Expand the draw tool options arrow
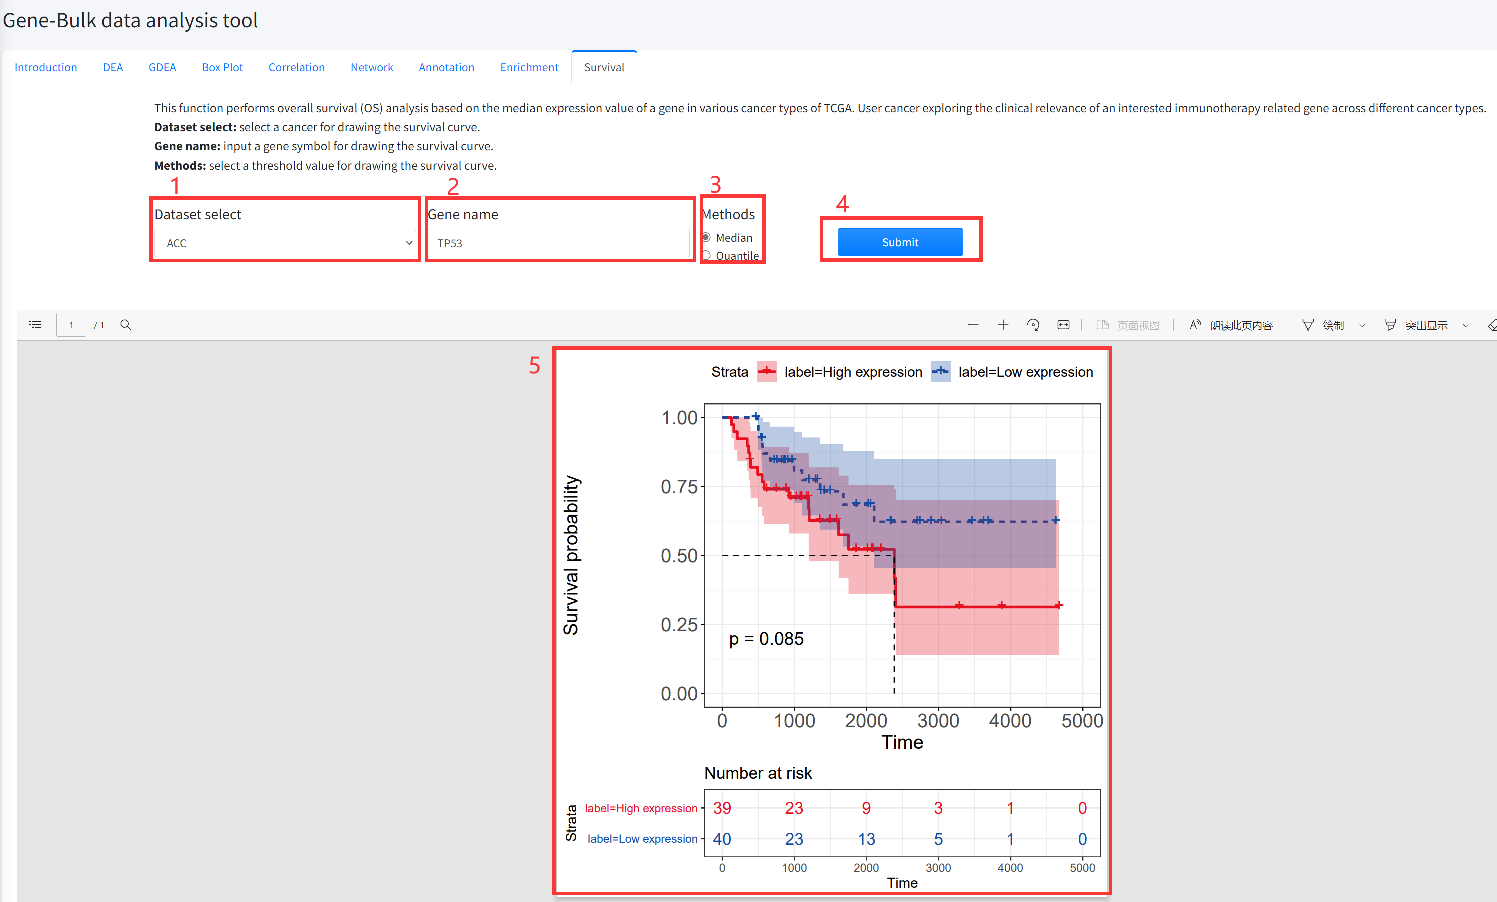Viewport: 1497px width, 902px height. tap(1362, 326)
